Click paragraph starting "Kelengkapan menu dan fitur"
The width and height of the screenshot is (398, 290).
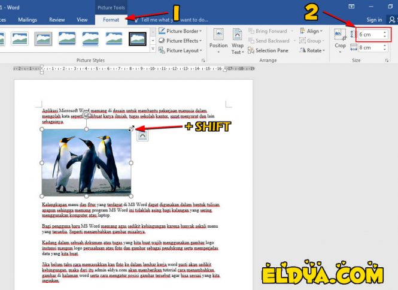pos(130,210)
